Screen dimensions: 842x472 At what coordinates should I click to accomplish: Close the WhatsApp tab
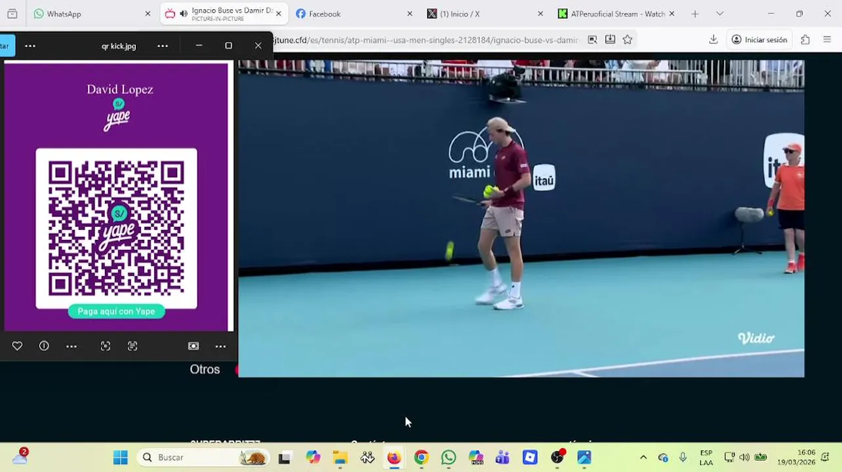click(148, 14)
